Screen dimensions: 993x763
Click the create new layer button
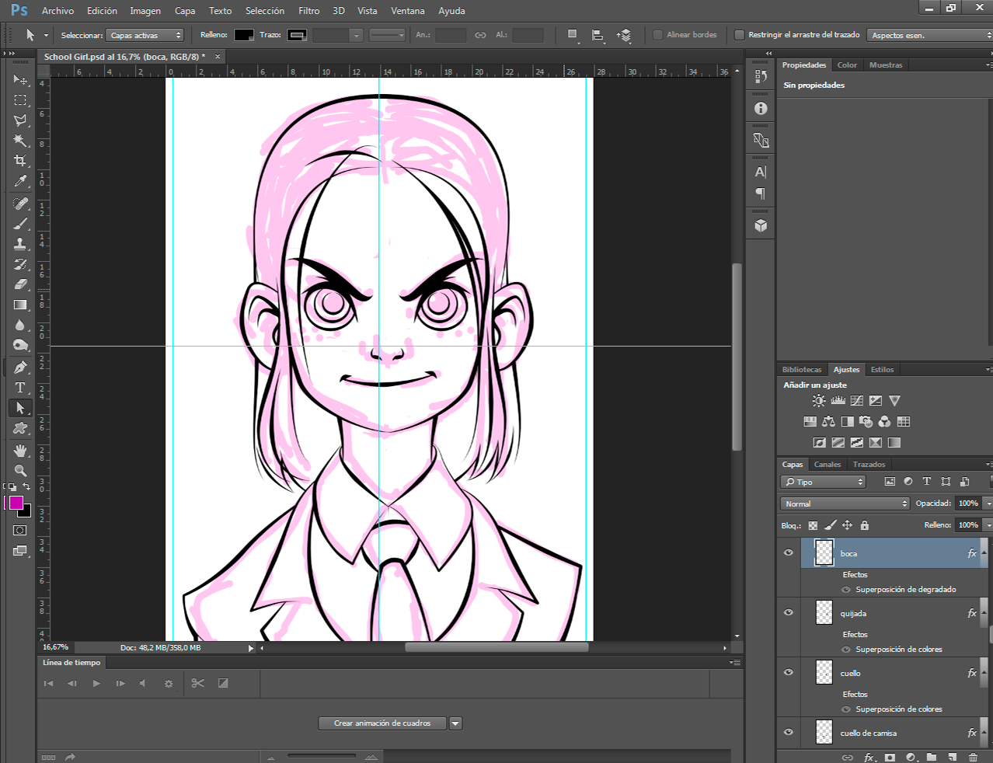[952, 757]
